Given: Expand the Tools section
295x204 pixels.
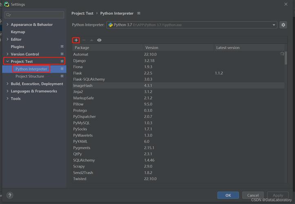Looking at the screenshot, I should click(x=7, y=98).
